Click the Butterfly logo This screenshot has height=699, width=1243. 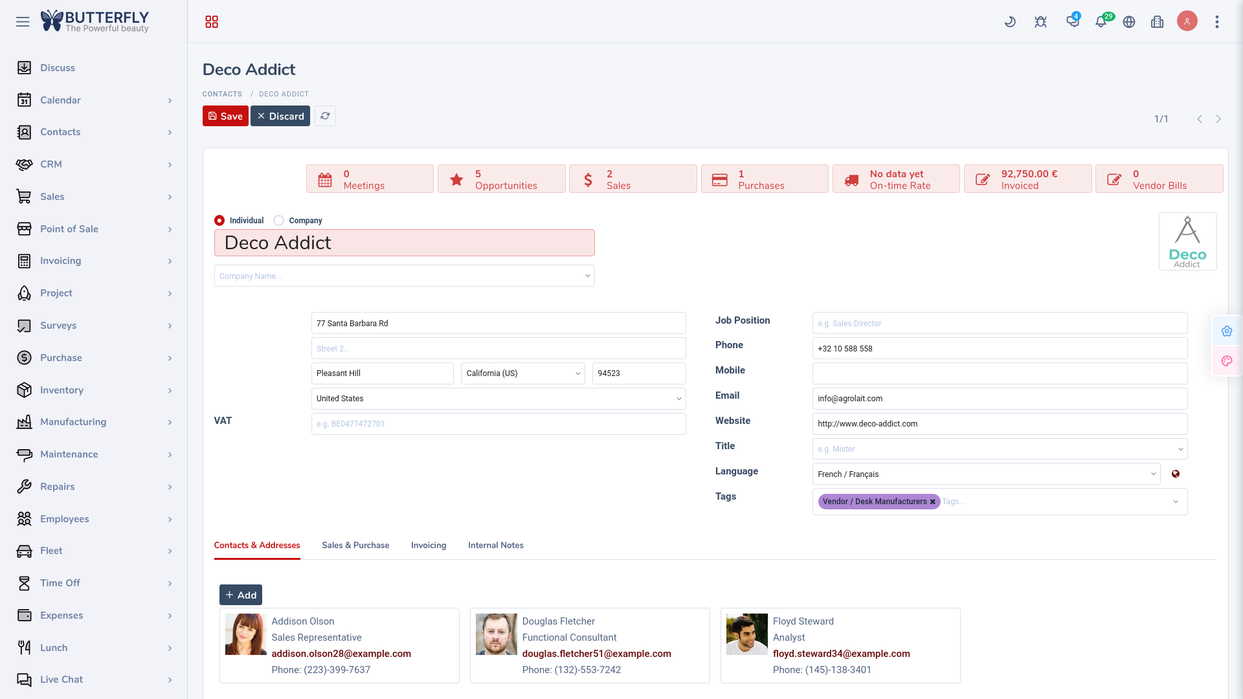(95, 21)
